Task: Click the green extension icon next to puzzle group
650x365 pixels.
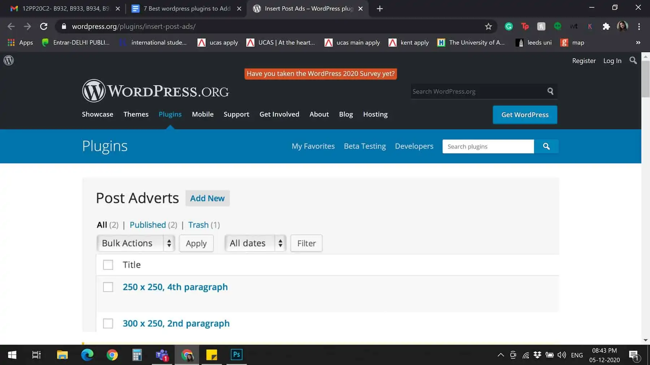Action: [558, 26]
